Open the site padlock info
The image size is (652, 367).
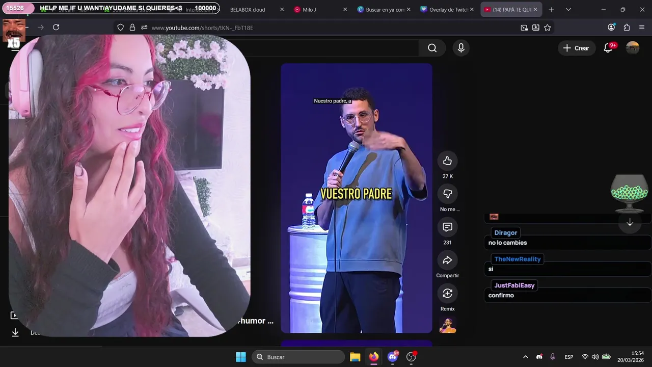132,28
